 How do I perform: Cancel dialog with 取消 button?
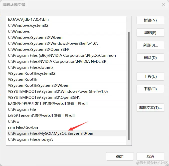[150, 156]
